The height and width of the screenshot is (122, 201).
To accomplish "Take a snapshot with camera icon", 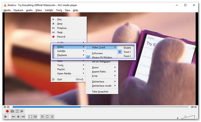I will [12, 111].
